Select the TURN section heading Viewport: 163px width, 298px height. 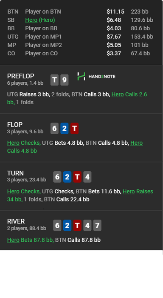pos(15,173)
